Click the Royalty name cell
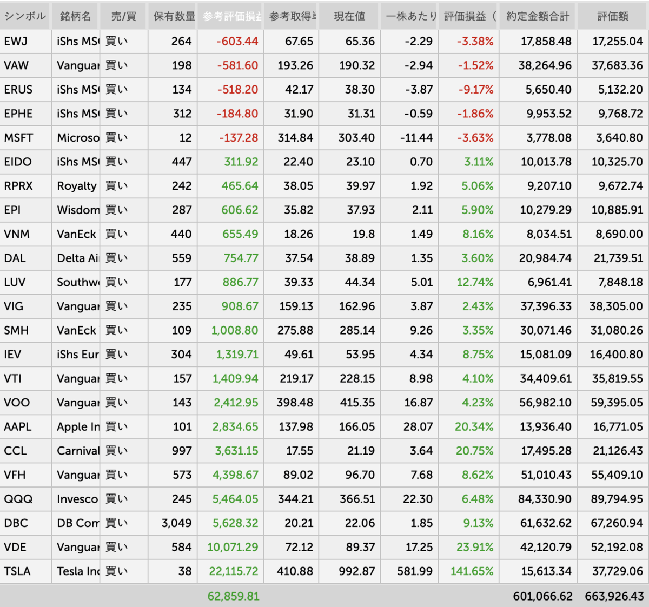This screenshot has height=607, width=649. point(76,186)
